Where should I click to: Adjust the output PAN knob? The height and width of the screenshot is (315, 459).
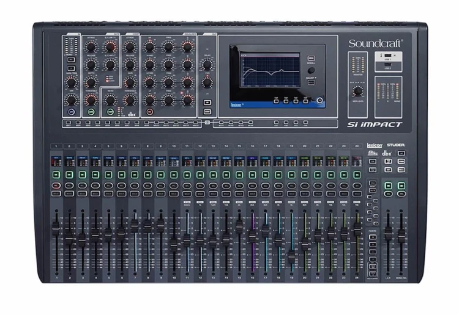point(207,82)
